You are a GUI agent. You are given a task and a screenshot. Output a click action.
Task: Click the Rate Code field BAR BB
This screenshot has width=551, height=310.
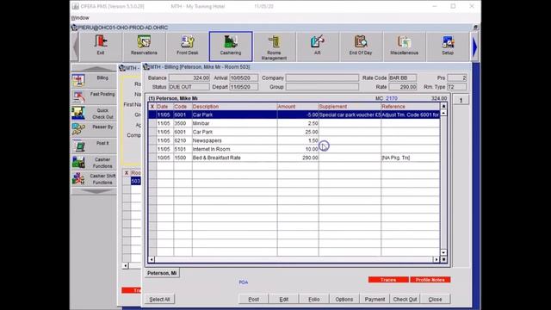(x=403, y=77)
